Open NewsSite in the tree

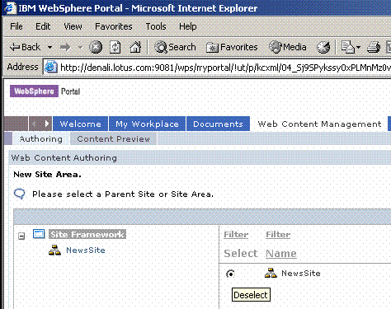(x=86, y=250)
